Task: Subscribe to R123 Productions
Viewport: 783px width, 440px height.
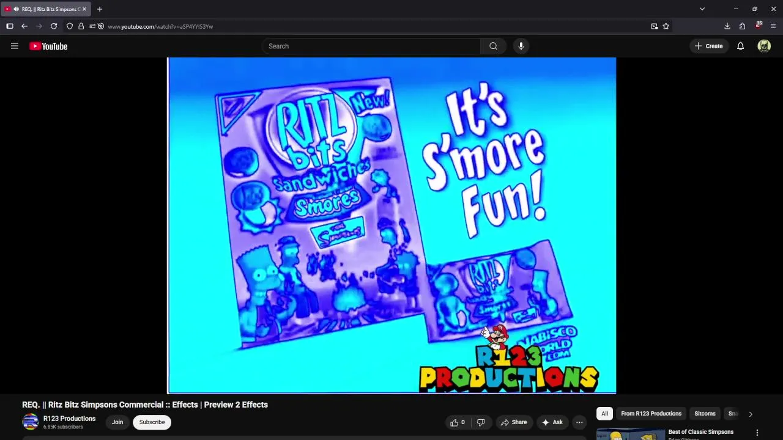Action: pos(152,422)
